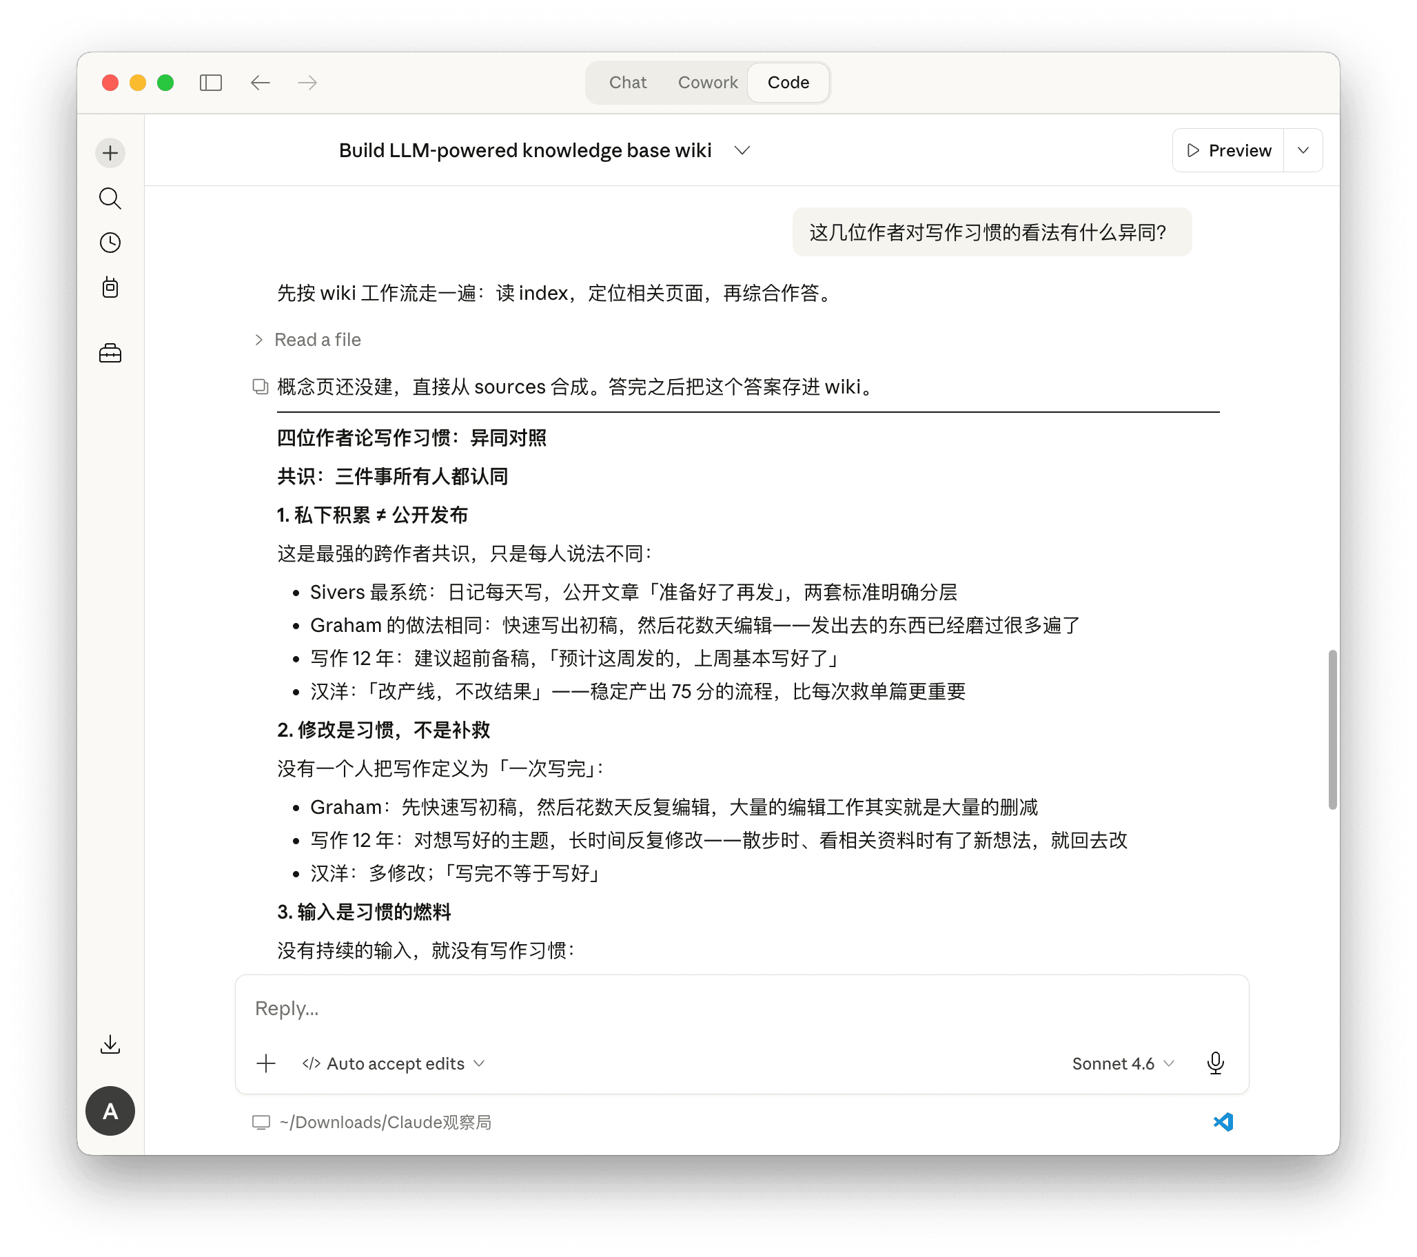1417x1257 pixels.
Task: Open the toolbox icon in sidebar
Action: pyautogui.click(x=110, y=354)
